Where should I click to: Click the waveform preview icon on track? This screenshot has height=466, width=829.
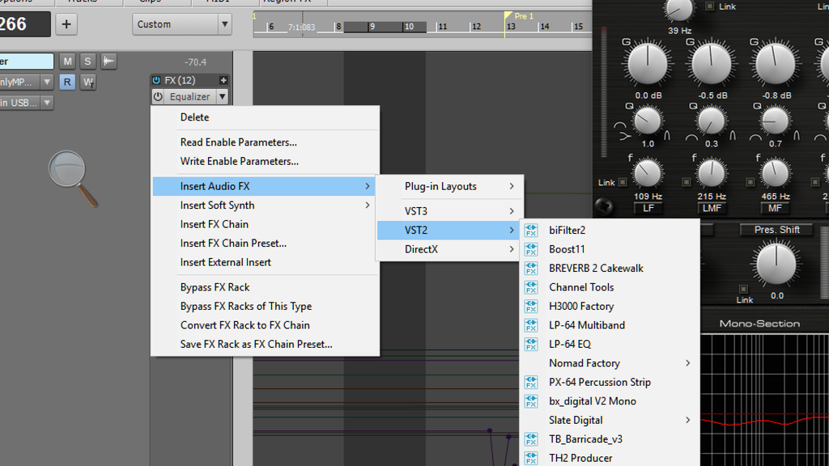(x=108, y=61)
